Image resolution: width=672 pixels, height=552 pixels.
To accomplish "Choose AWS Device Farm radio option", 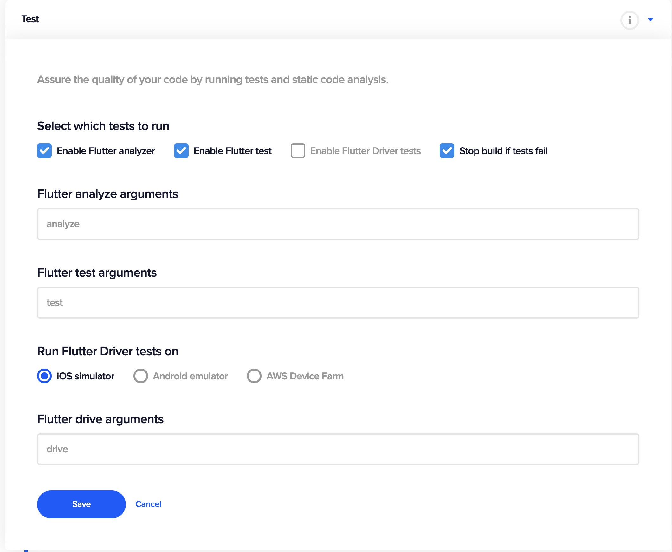I will (x=254, y=376).
